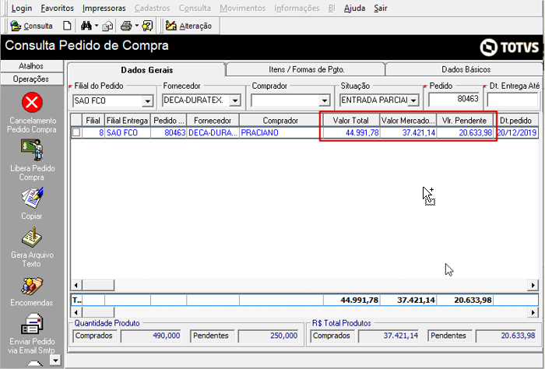Toggle the checkbox in order 80463 row
The height and width of the screenshot is (369, 545).
(76, 132)
